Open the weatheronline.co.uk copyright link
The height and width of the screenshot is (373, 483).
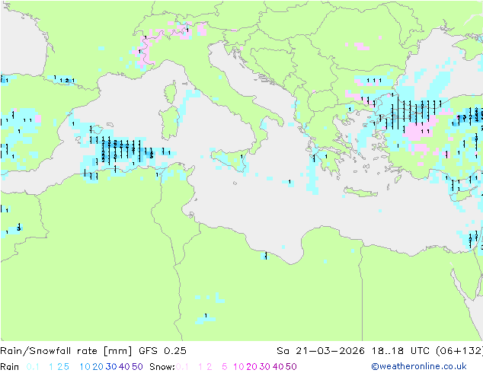[419, 366]
